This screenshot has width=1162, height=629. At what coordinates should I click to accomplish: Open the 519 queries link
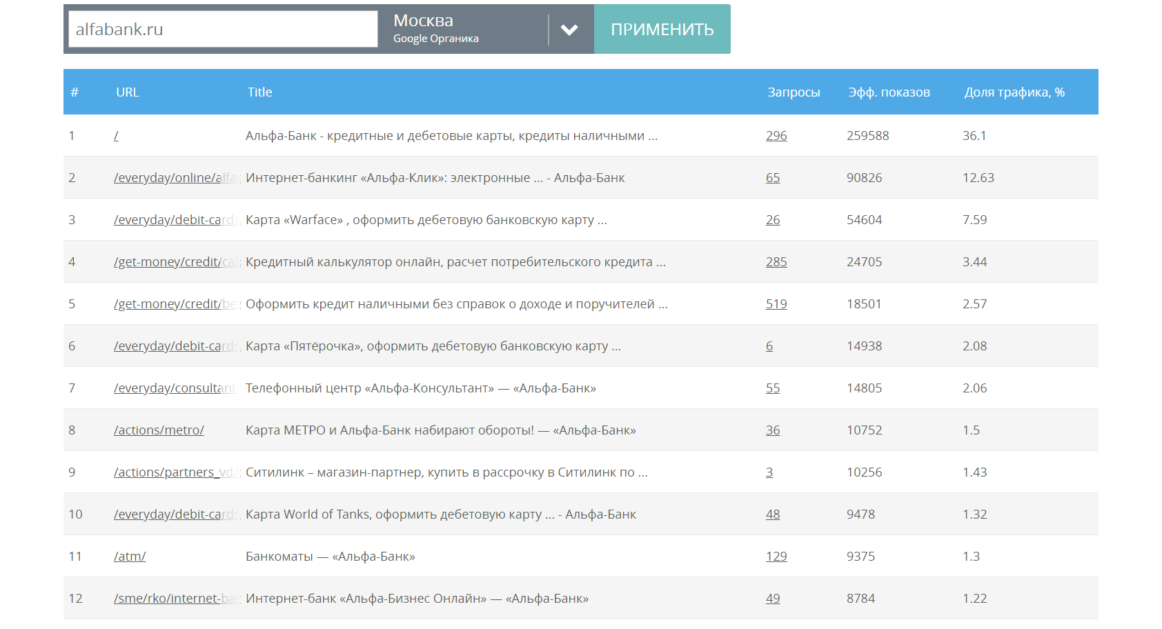776,304
